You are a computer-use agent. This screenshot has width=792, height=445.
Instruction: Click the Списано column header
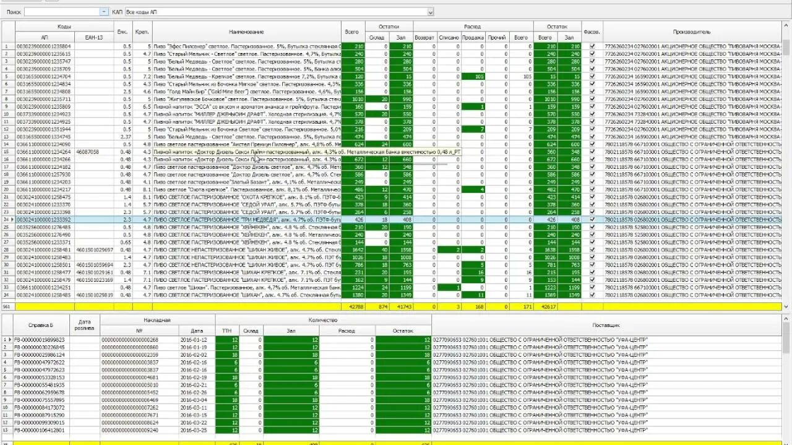click(449, 38)
